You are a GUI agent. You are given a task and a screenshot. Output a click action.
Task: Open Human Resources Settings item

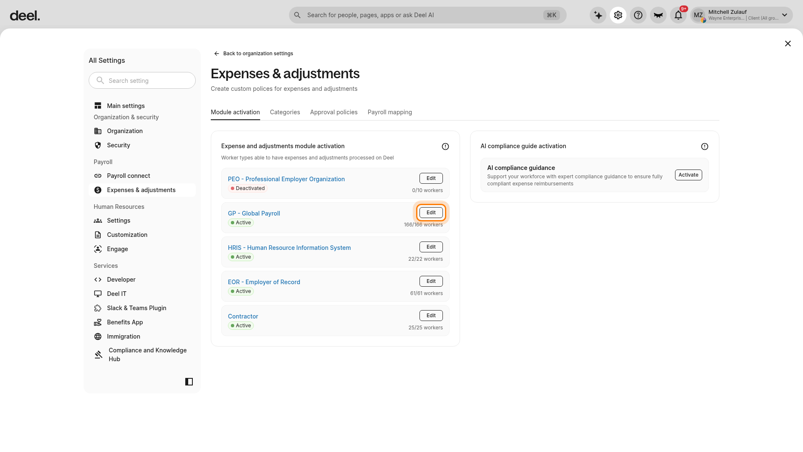point(142,221)
